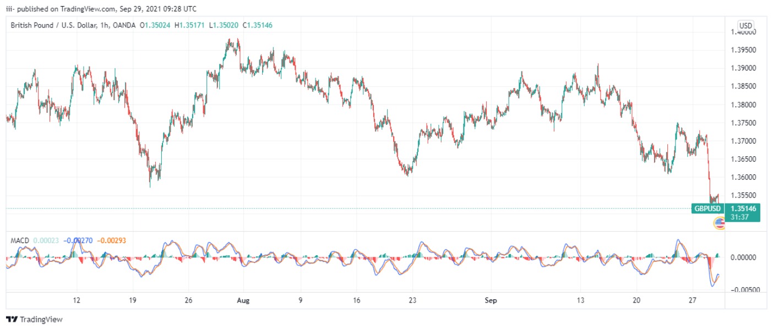Click the 1.35500 price axis label

coord(743,195)
